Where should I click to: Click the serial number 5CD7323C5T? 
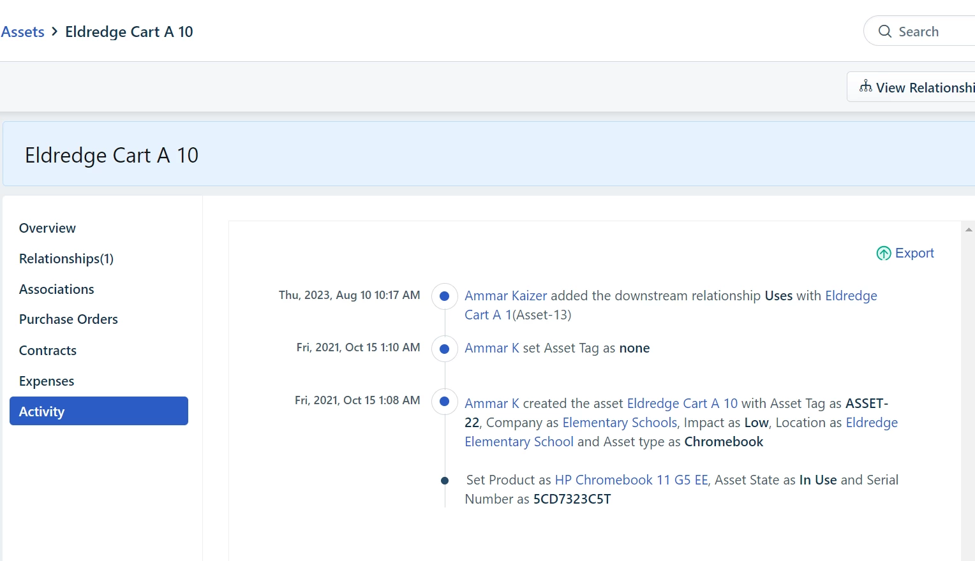(x=572, y=499)
